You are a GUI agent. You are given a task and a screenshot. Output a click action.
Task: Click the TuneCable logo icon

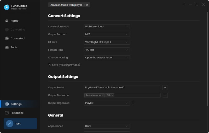tap(7, 7)
